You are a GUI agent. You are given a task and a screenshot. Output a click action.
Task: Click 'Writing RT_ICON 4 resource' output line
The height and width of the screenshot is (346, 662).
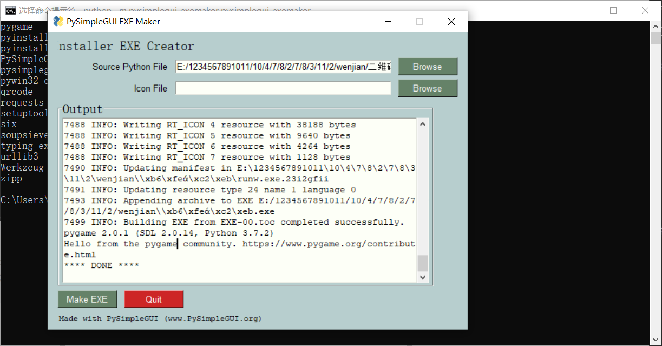coord(210,125)
